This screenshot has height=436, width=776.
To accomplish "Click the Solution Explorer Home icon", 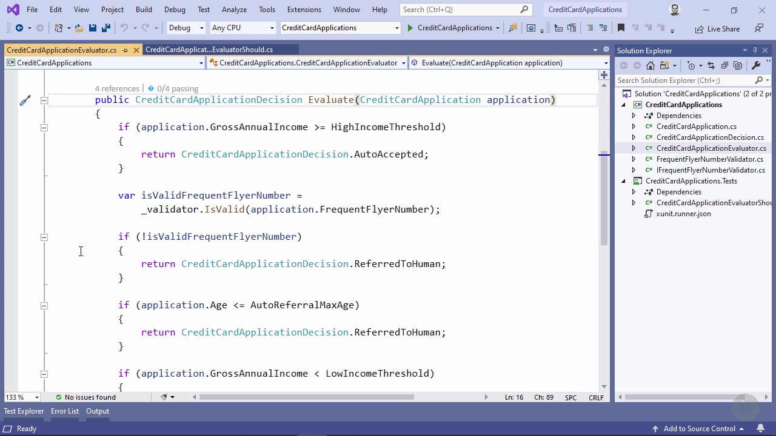I will click(651, 65).
